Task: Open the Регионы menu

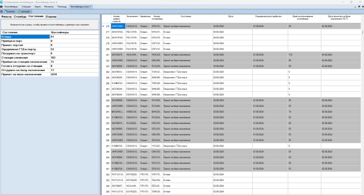Action: click(x=49, y=7)
